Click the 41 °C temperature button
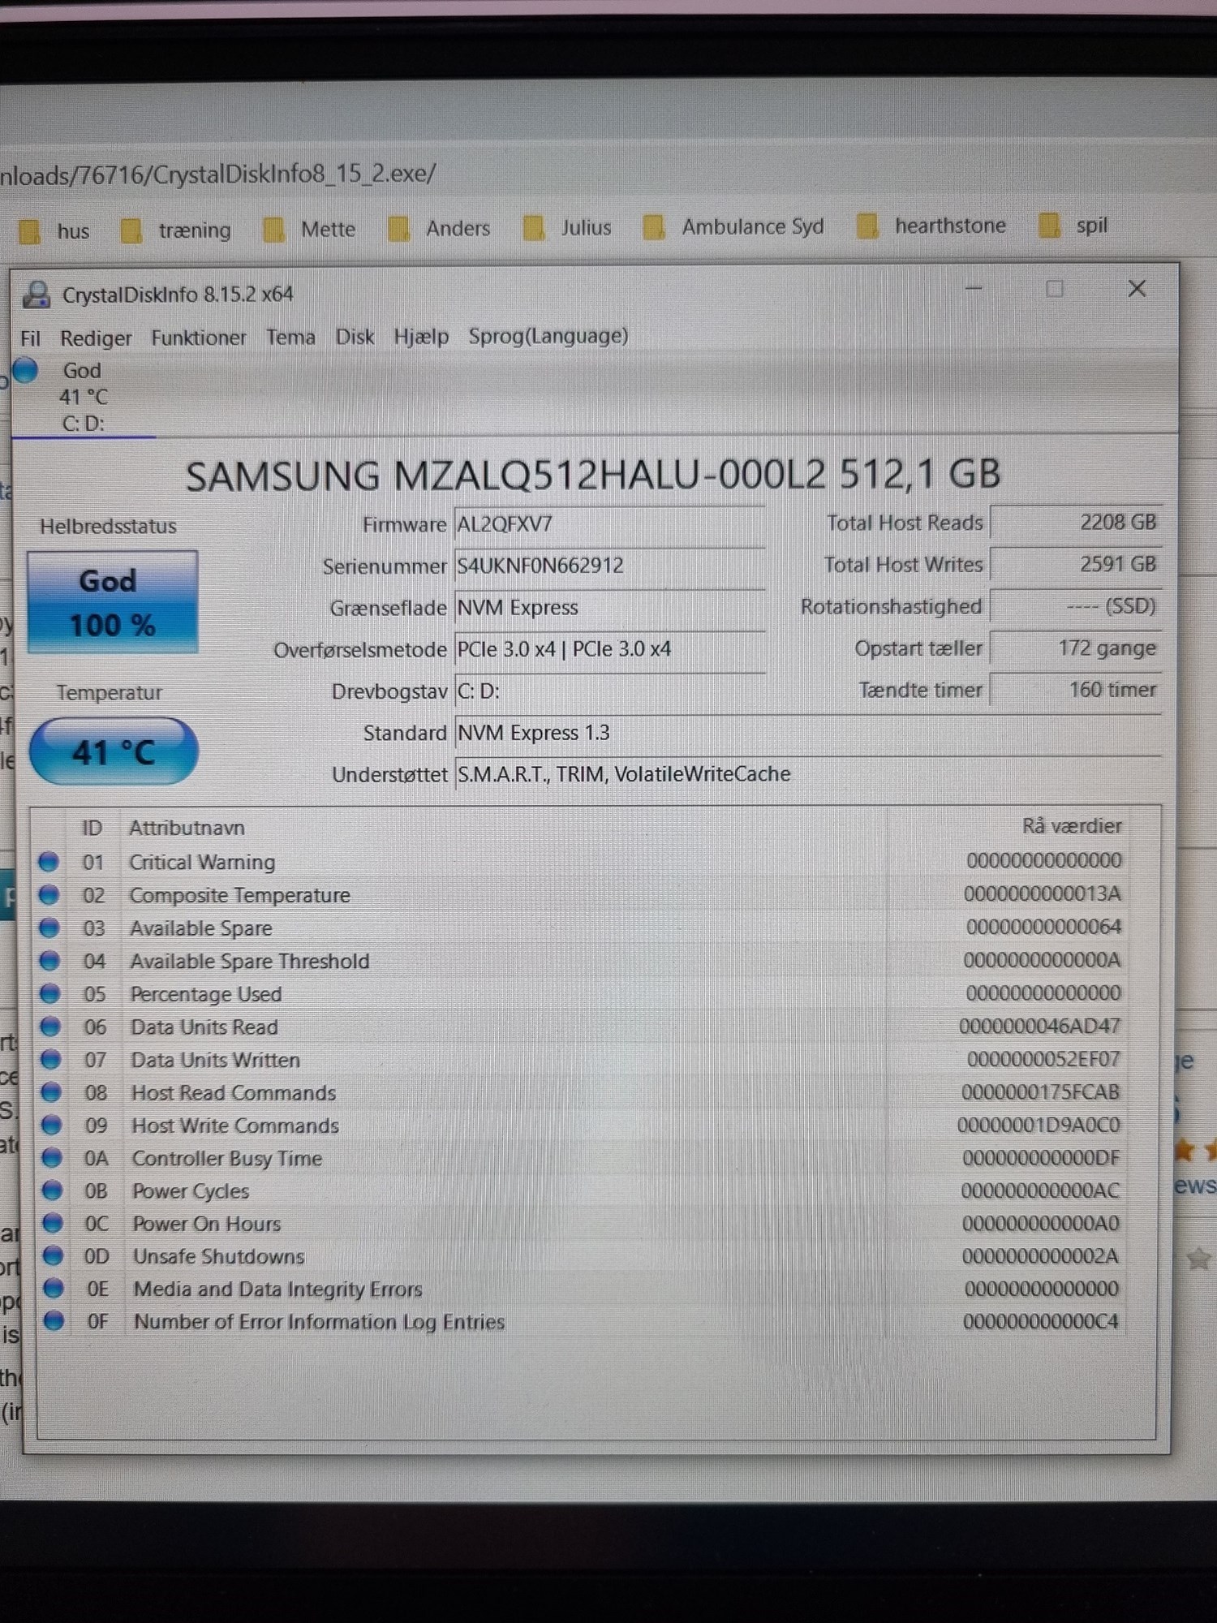Image resolution: width=1217 pixels, height=1623 pixels. (114, 751)
